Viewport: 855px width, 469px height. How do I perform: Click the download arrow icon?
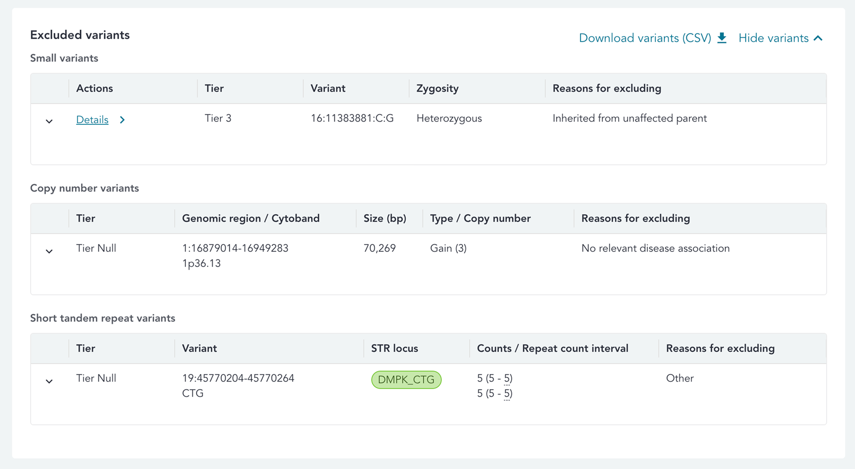click(x=722, y=38)
